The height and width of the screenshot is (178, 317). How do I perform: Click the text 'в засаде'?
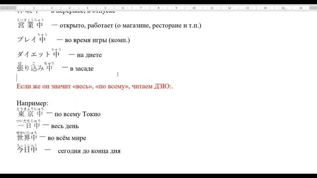[x=82, y=69]
